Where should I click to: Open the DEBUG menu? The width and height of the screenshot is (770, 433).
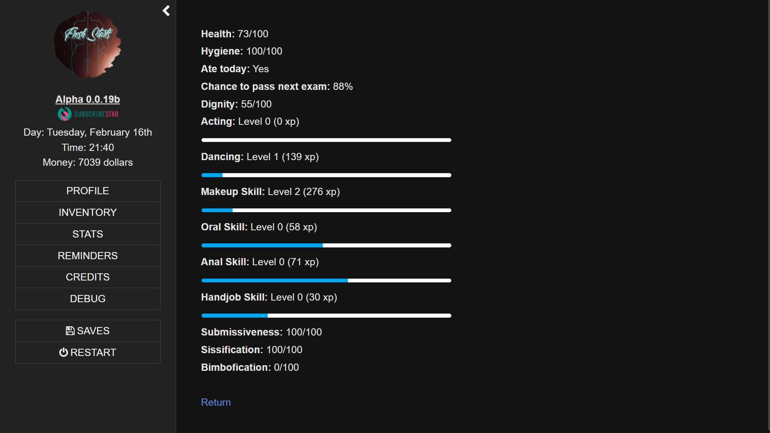pyautogui.click(x=87, y=299)
